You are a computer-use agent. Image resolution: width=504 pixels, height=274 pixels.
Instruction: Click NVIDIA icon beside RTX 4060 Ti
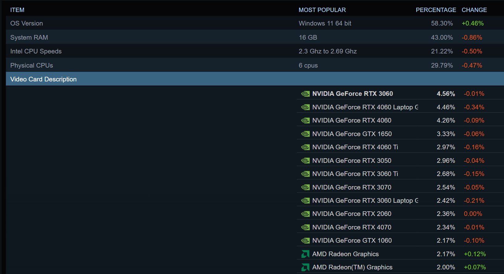point(305,147)
